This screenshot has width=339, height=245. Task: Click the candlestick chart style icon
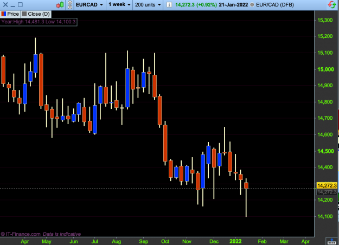pos(60,5)
